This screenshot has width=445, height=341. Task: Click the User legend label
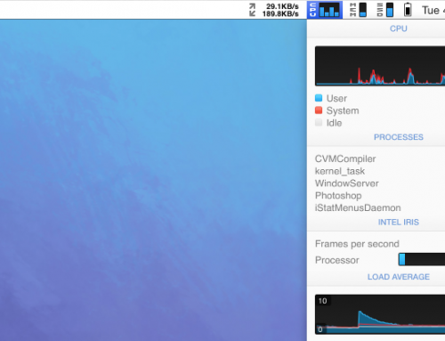click(x=336, y=98)
